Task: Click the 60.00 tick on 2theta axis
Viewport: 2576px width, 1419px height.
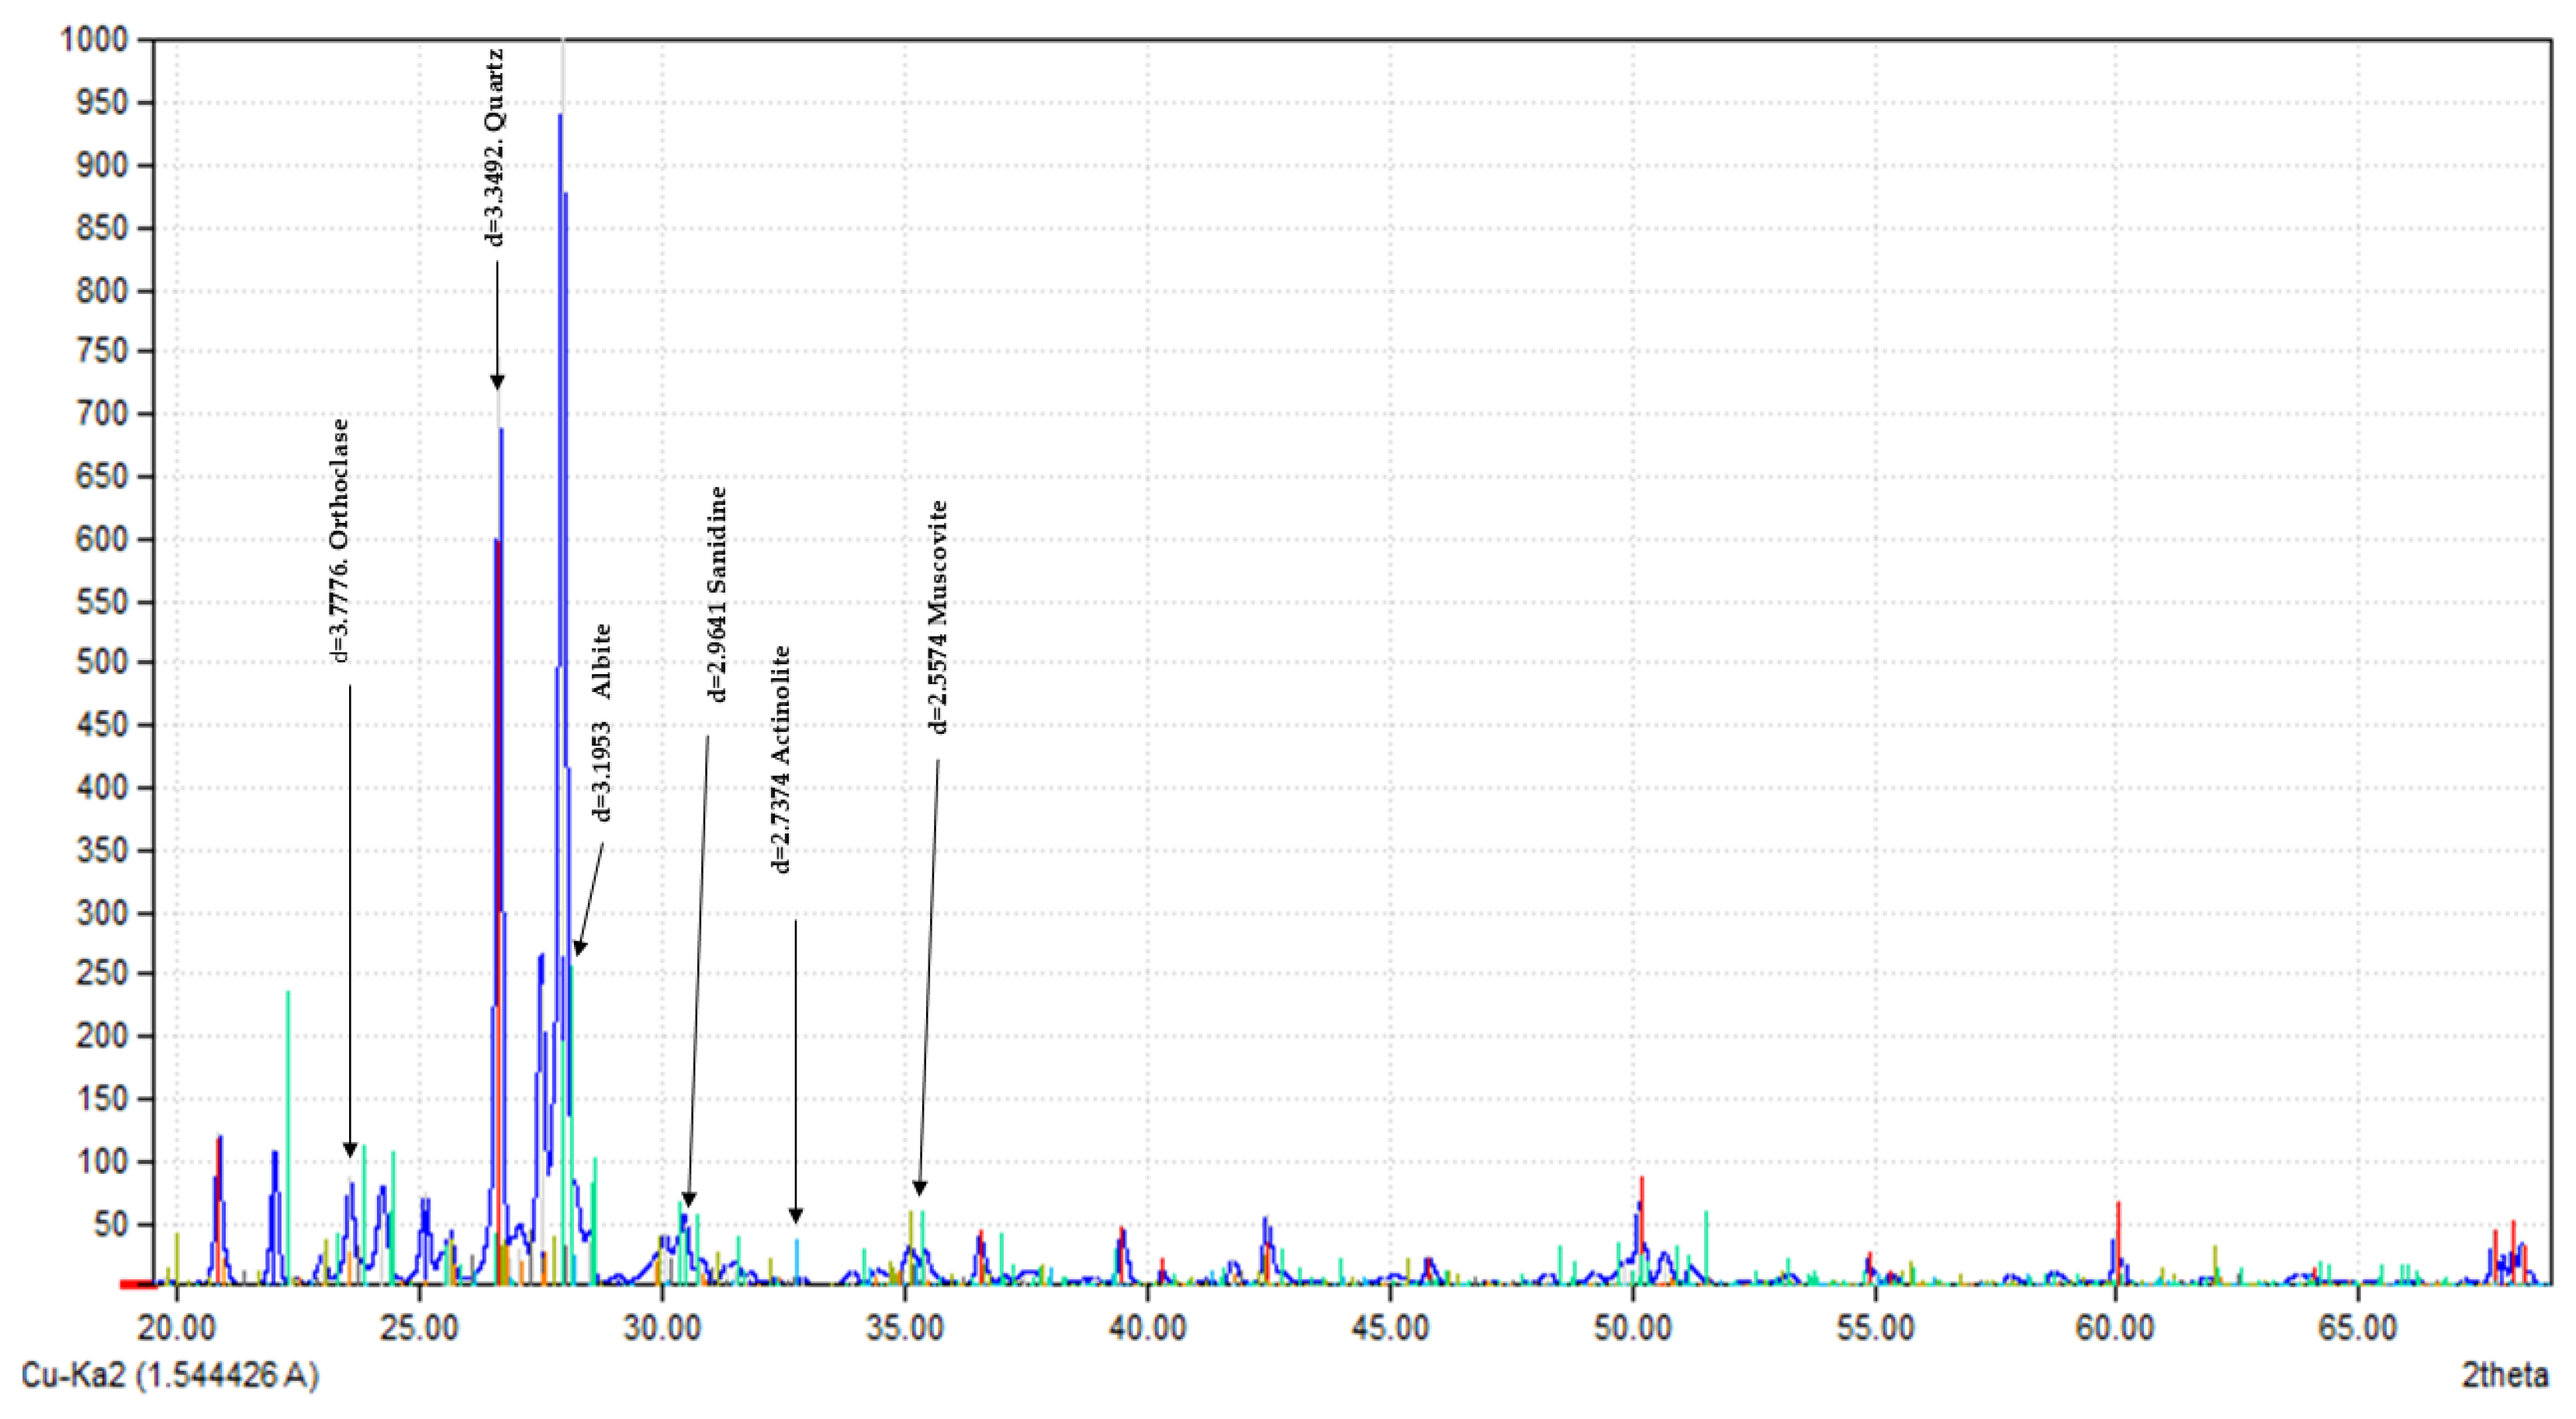Action: tap(2116, 1328)
